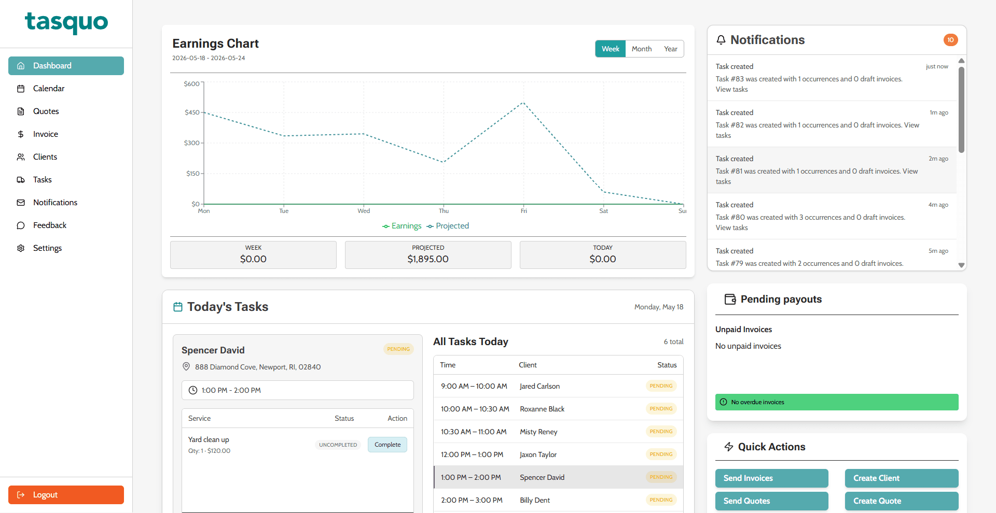996x513 pixels.
Task: Select the Jared Carlson task row
Action: (x=558, y=386)
